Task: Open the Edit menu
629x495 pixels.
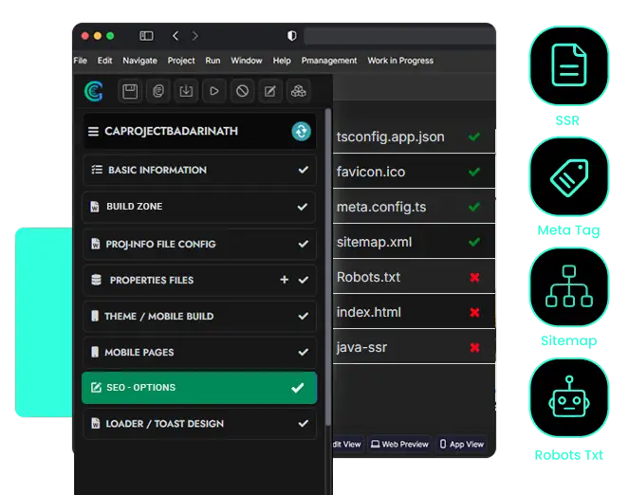Action: [104, 61]
